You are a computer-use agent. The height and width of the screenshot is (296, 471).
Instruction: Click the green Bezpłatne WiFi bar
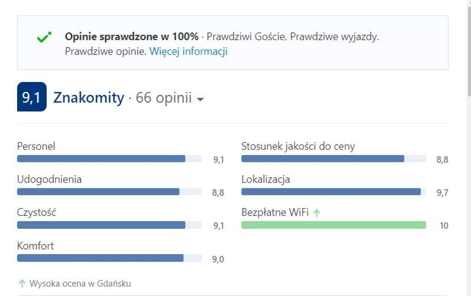pyautogui.click(x=333, y=225)
